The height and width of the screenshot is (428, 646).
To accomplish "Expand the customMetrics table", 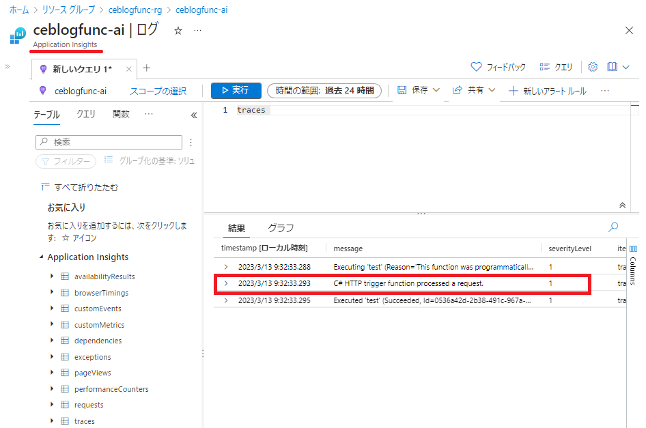I will (52, 324).
